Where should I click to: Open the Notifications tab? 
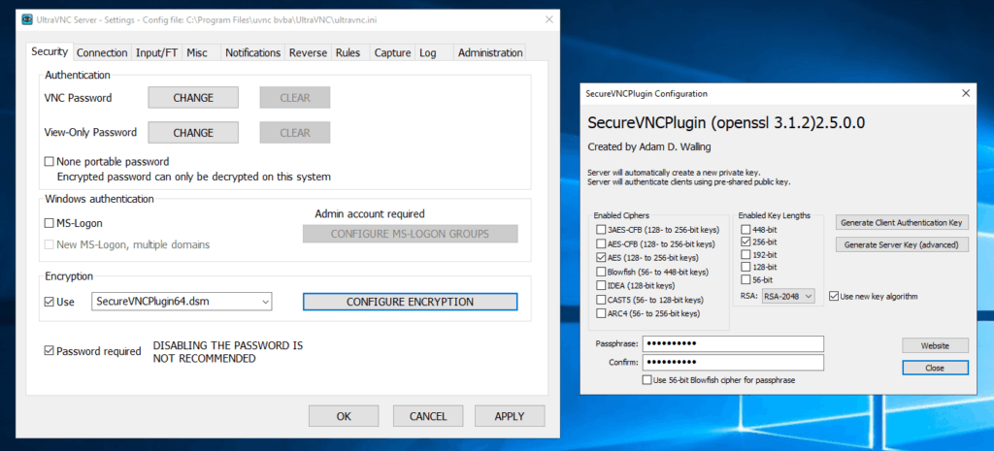click(x=253, y=53)
